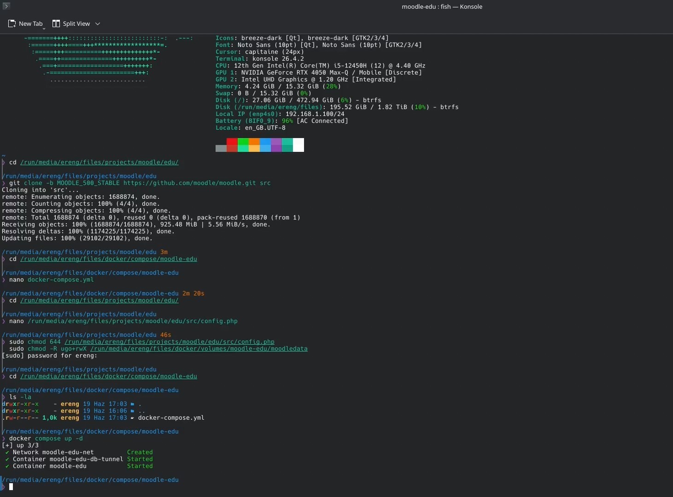Click the 'CPU: 12th Gen Intel' line

(x=321, y=66)
